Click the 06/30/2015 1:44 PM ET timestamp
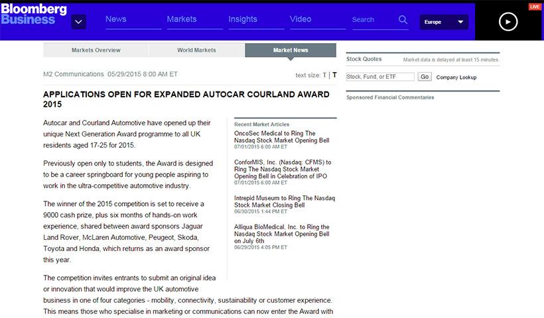The width and height of the screenshot is (544, 318). (x=261, y=211)
